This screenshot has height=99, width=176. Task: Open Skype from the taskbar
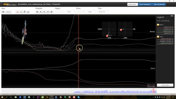point(78,97)
